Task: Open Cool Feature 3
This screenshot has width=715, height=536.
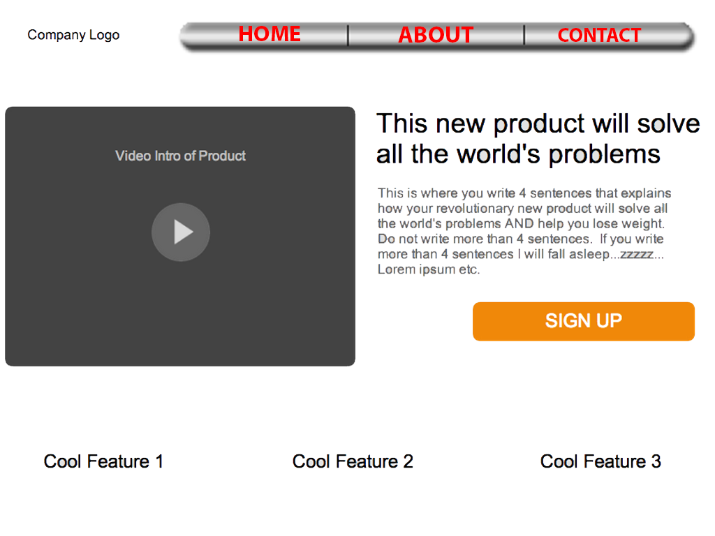Action: click(600, 461)
